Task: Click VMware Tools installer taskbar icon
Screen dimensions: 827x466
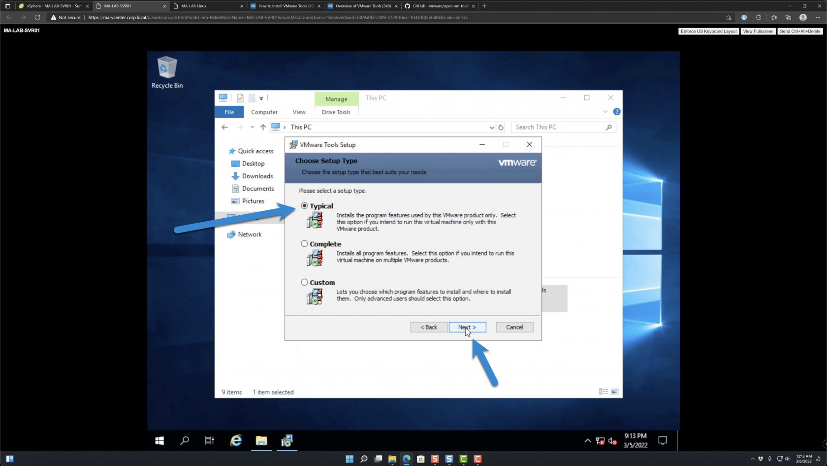Action: (x=287, y=441)
